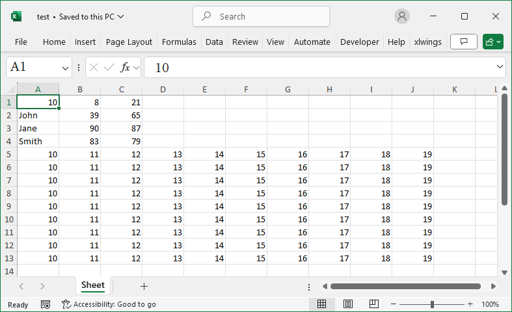Click the sheet tab bar three-dot splitter
Image resolution: width=512 pixels, height=312 pixels.
(309, 287)
